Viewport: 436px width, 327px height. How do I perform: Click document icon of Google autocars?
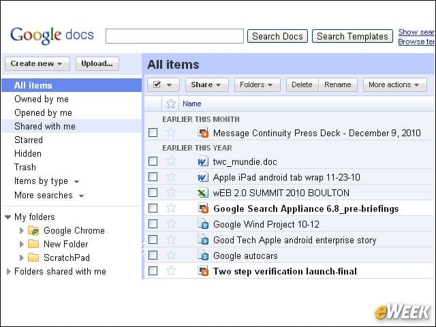[x=203, y=255]
